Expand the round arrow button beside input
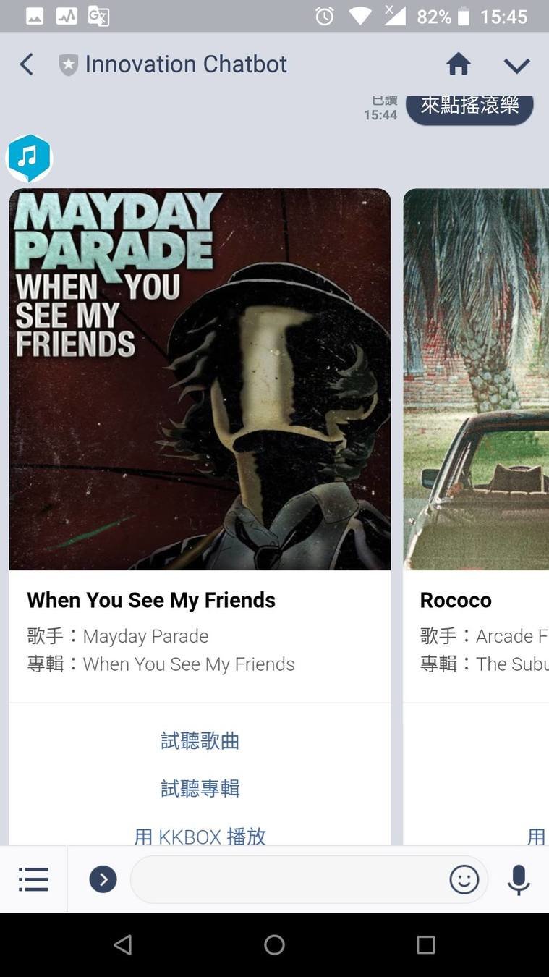Screen dimensions: 549x977 point(103,879)
